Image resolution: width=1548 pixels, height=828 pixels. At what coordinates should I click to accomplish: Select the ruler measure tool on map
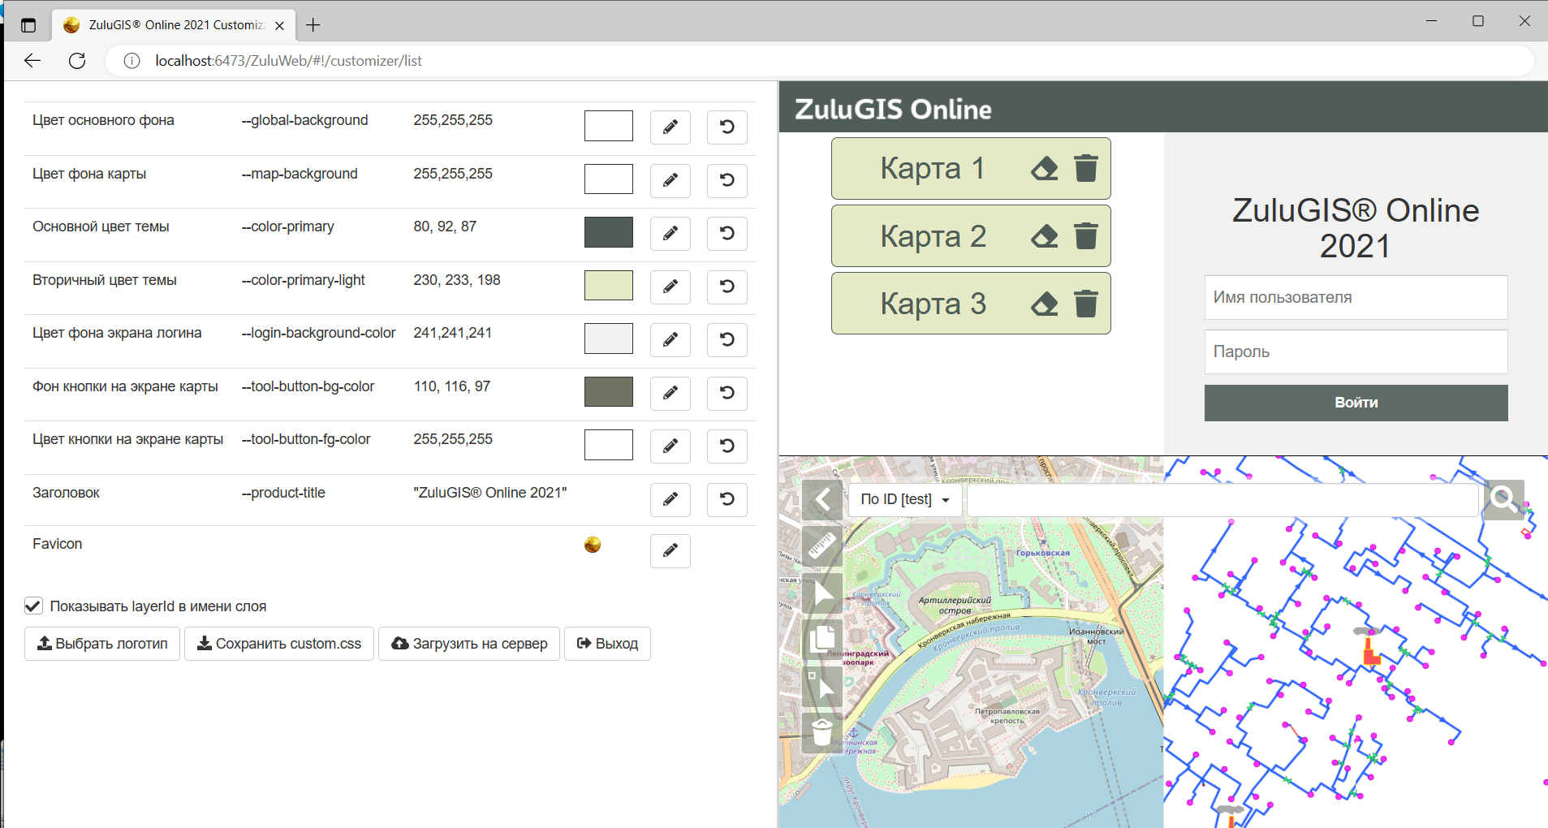822,546
